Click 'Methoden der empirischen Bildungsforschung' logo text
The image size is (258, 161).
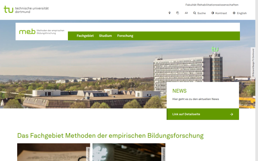(x=50, y=32)
